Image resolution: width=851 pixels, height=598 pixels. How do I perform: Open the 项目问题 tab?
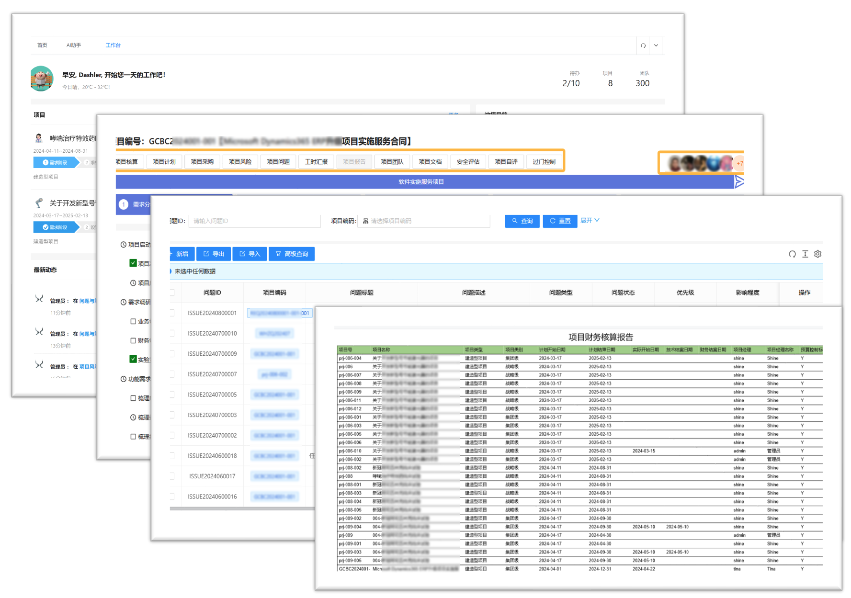[x=278, y=162]
